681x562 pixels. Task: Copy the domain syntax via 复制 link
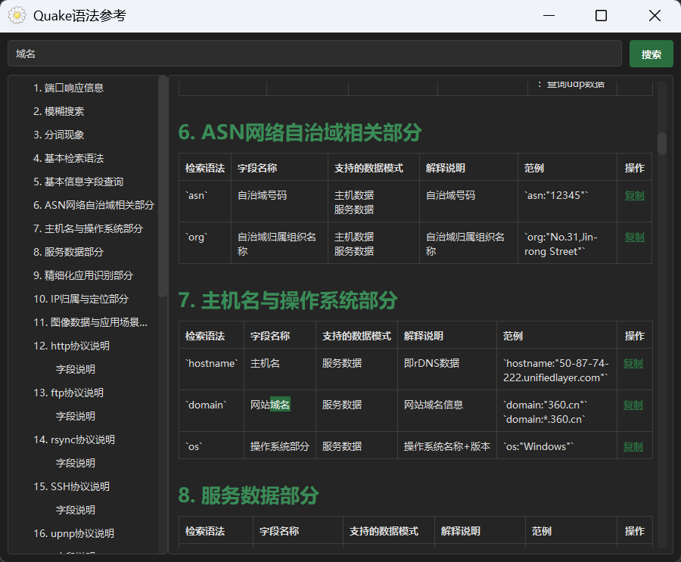point(633,405)
